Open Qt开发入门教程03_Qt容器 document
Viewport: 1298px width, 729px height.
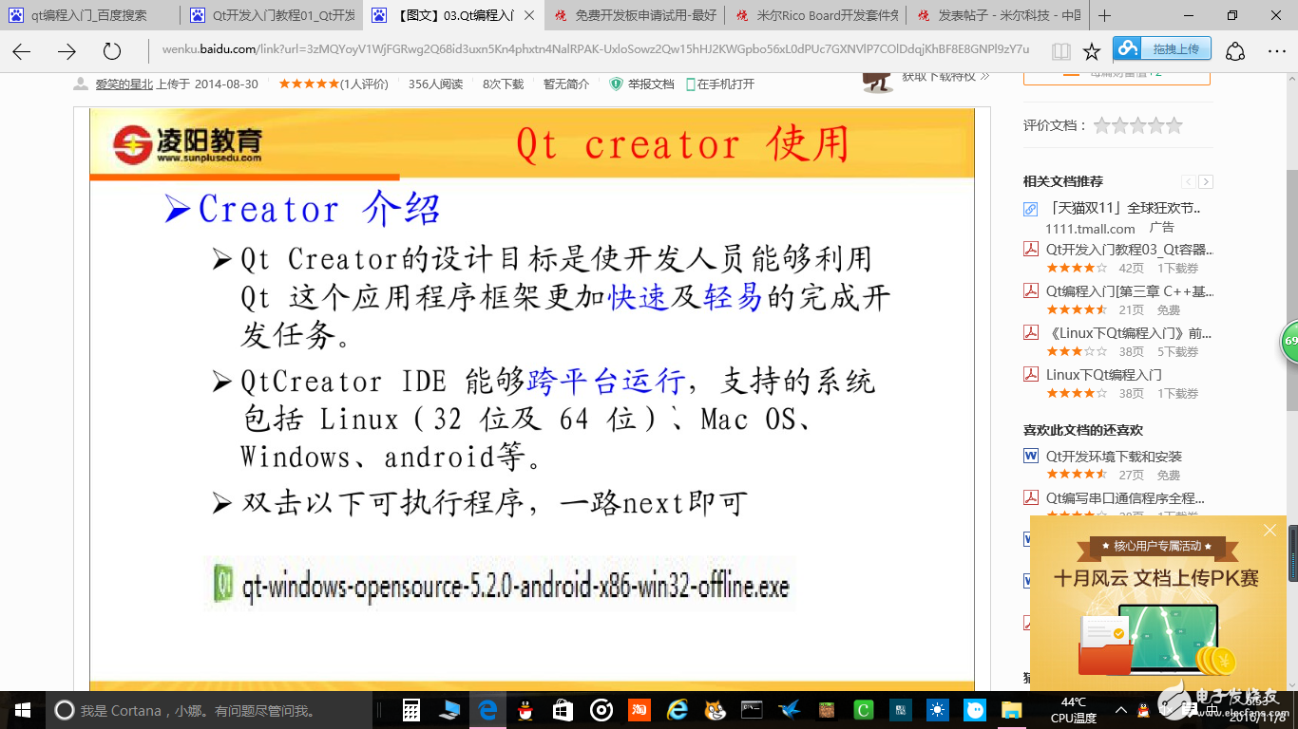[1130, 250]
